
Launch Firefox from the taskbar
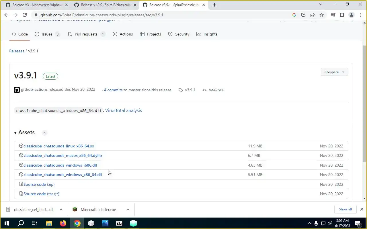point(63,223)
